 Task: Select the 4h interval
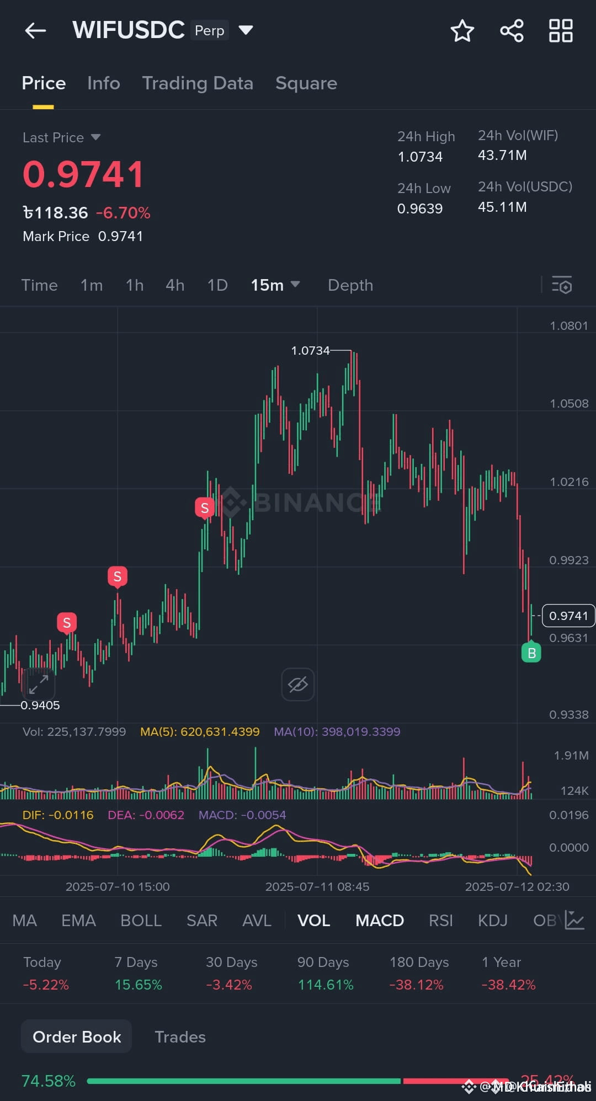tap(175, 285)
